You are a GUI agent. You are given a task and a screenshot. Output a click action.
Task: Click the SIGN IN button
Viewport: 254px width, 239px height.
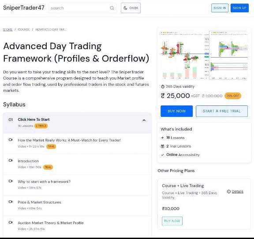[220, 8]
